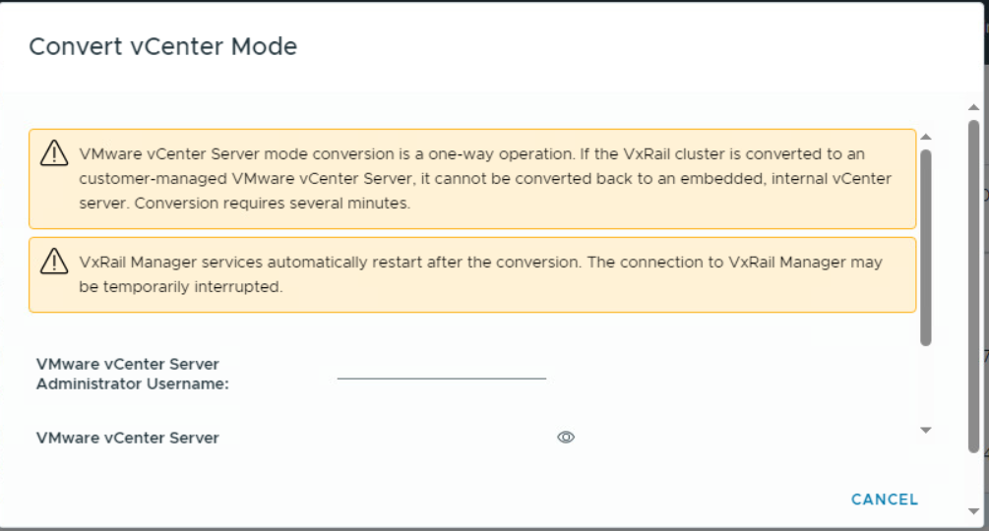Show the password with the eye icon

(x=566, y=438)
